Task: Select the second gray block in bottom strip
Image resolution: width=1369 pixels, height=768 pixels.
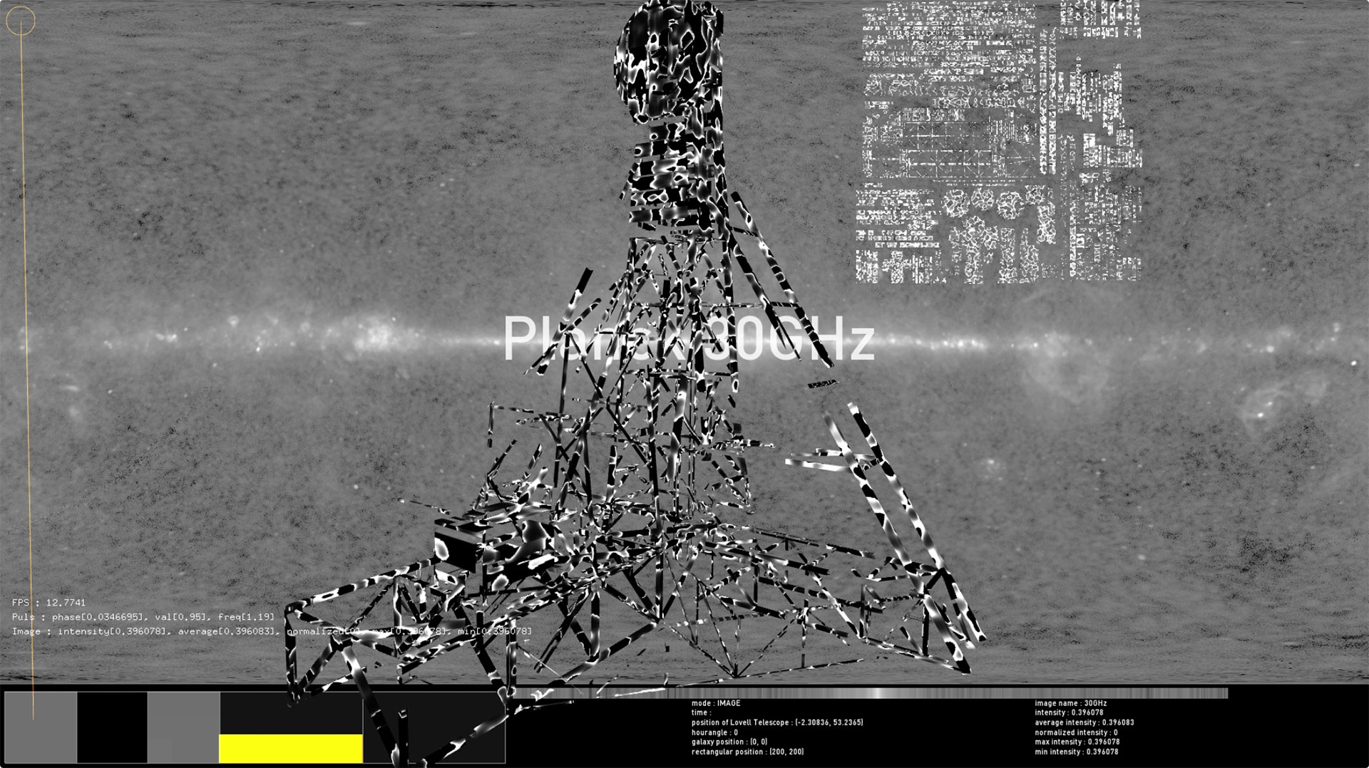Action: pyautogui.click(x=183, y=727)
